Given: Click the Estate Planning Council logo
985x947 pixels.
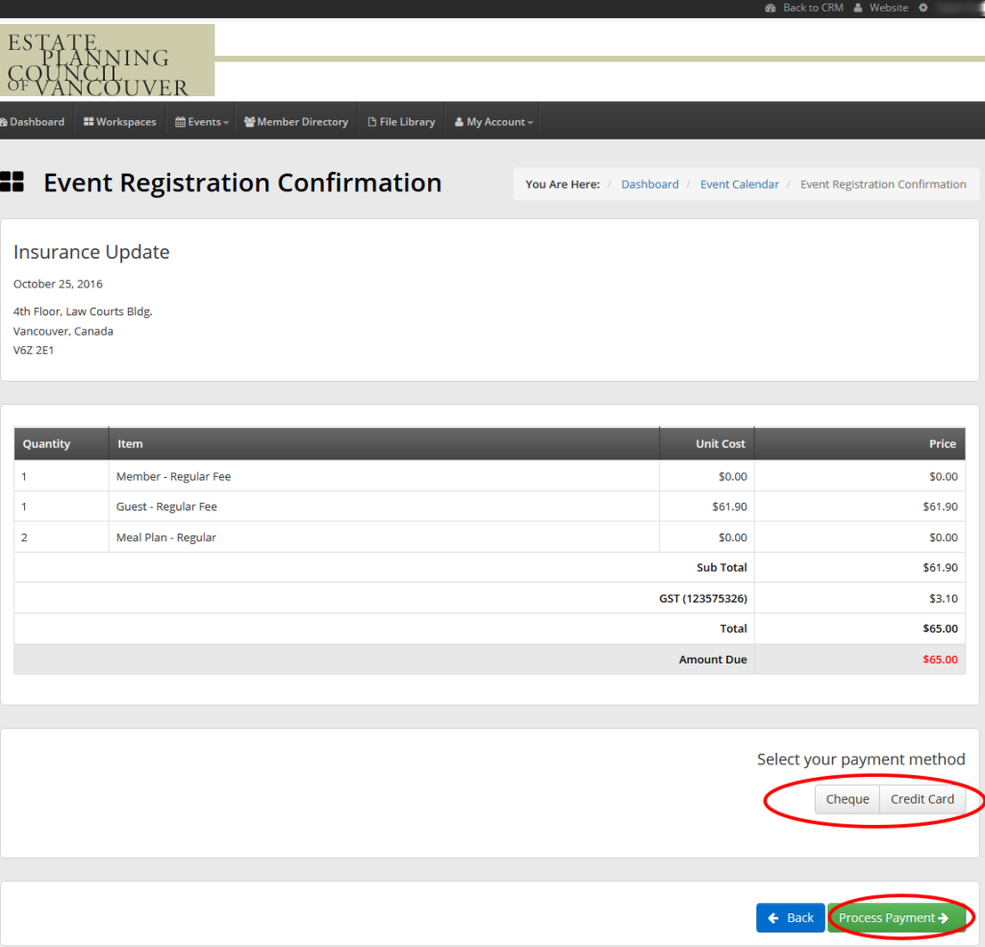Looking at the screenshot, I should [107, 60].
